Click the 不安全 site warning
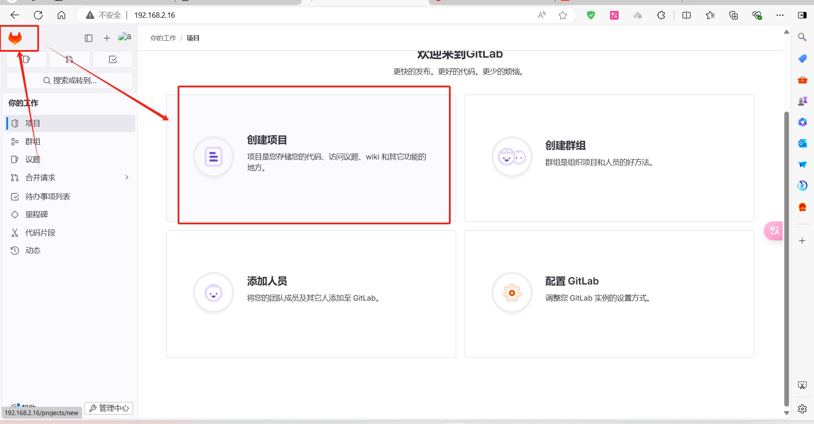 click(x=104, y=15)
